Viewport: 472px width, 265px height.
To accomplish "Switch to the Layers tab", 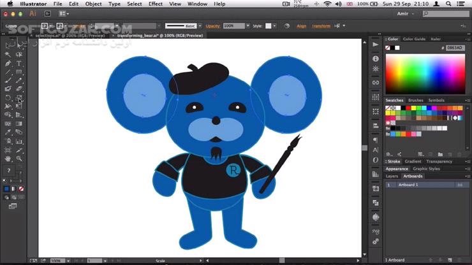I will pos(392,176).
